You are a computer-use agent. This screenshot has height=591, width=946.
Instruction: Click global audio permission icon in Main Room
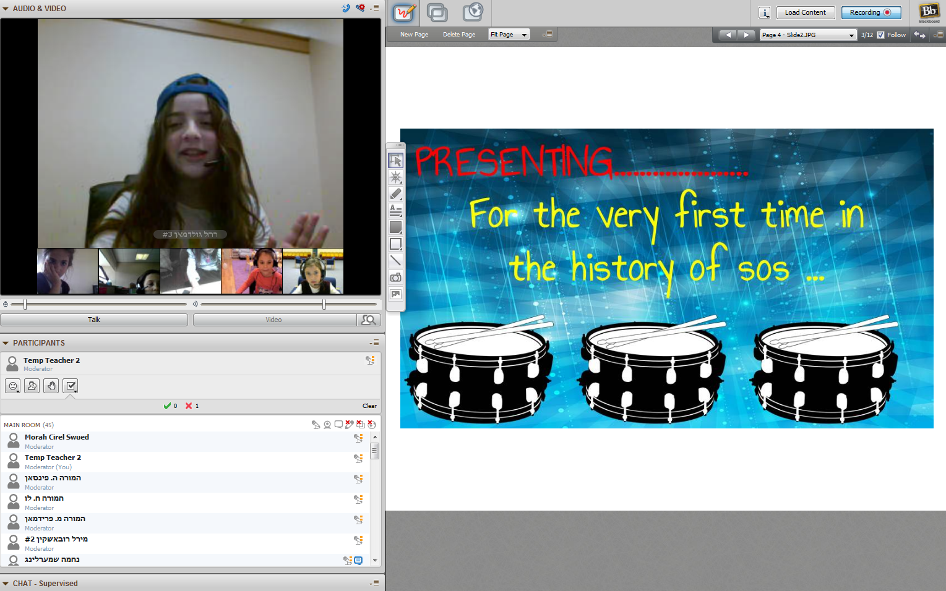[316, 425]
